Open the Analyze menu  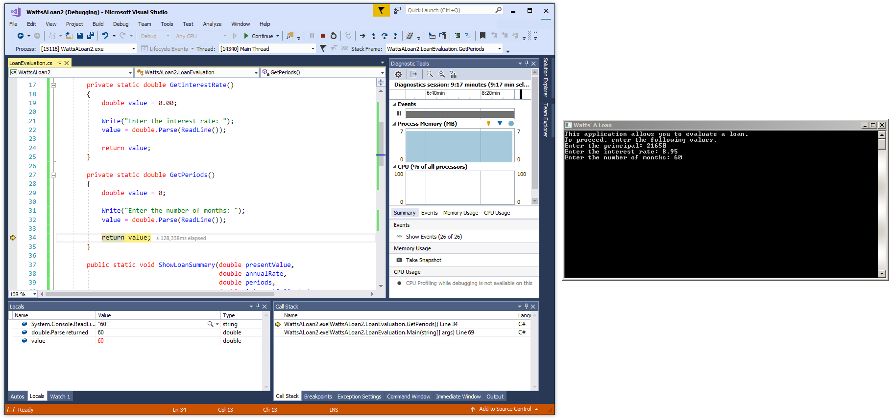(x=212, y=24)
